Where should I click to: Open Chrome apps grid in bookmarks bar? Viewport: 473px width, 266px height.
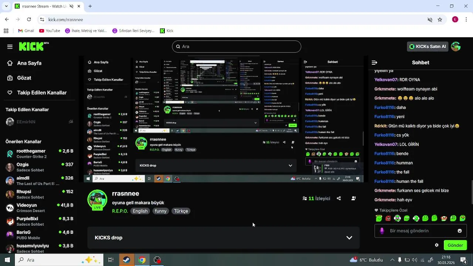[6, 31]
